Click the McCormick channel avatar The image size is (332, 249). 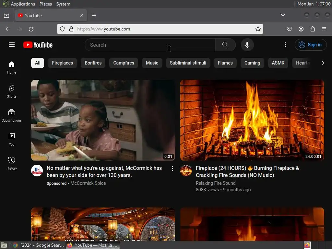coord(37,171)
